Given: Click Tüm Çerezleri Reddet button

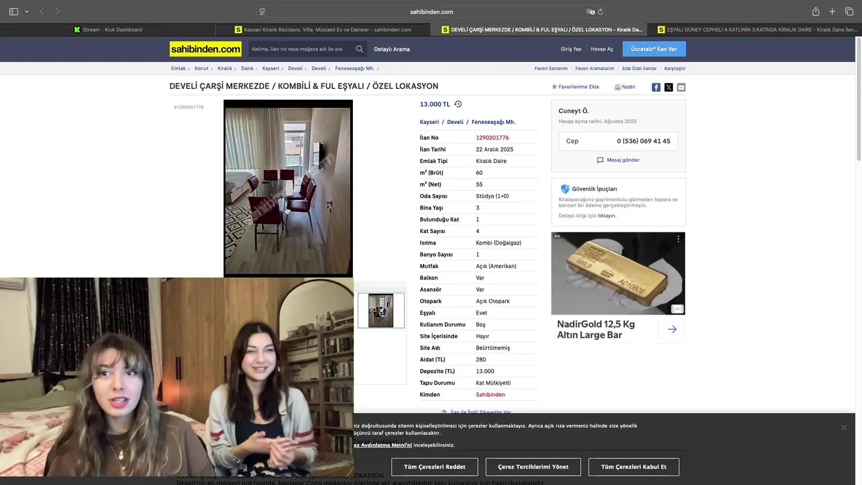Looking at the screenshot, I should pos(434,467).
